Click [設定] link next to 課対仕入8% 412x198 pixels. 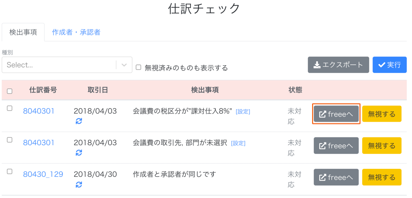pyautogui.click(x=243, y=112)
